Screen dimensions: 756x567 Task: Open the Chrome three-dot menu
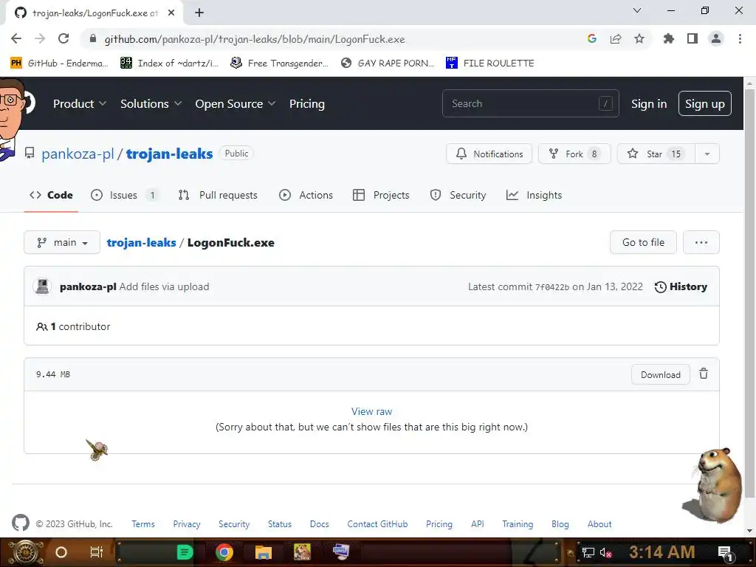click(740, 38)
